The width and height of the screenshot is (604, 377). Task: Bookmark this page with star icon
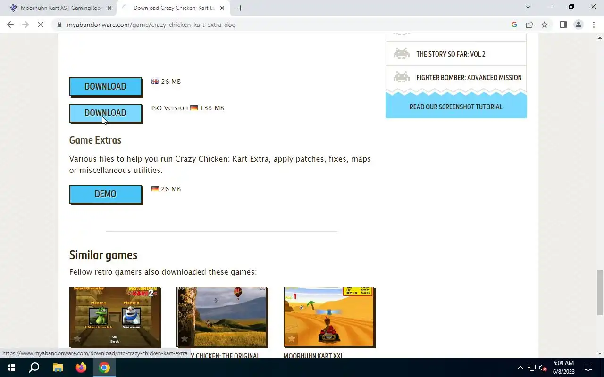[x=545, y=25]
